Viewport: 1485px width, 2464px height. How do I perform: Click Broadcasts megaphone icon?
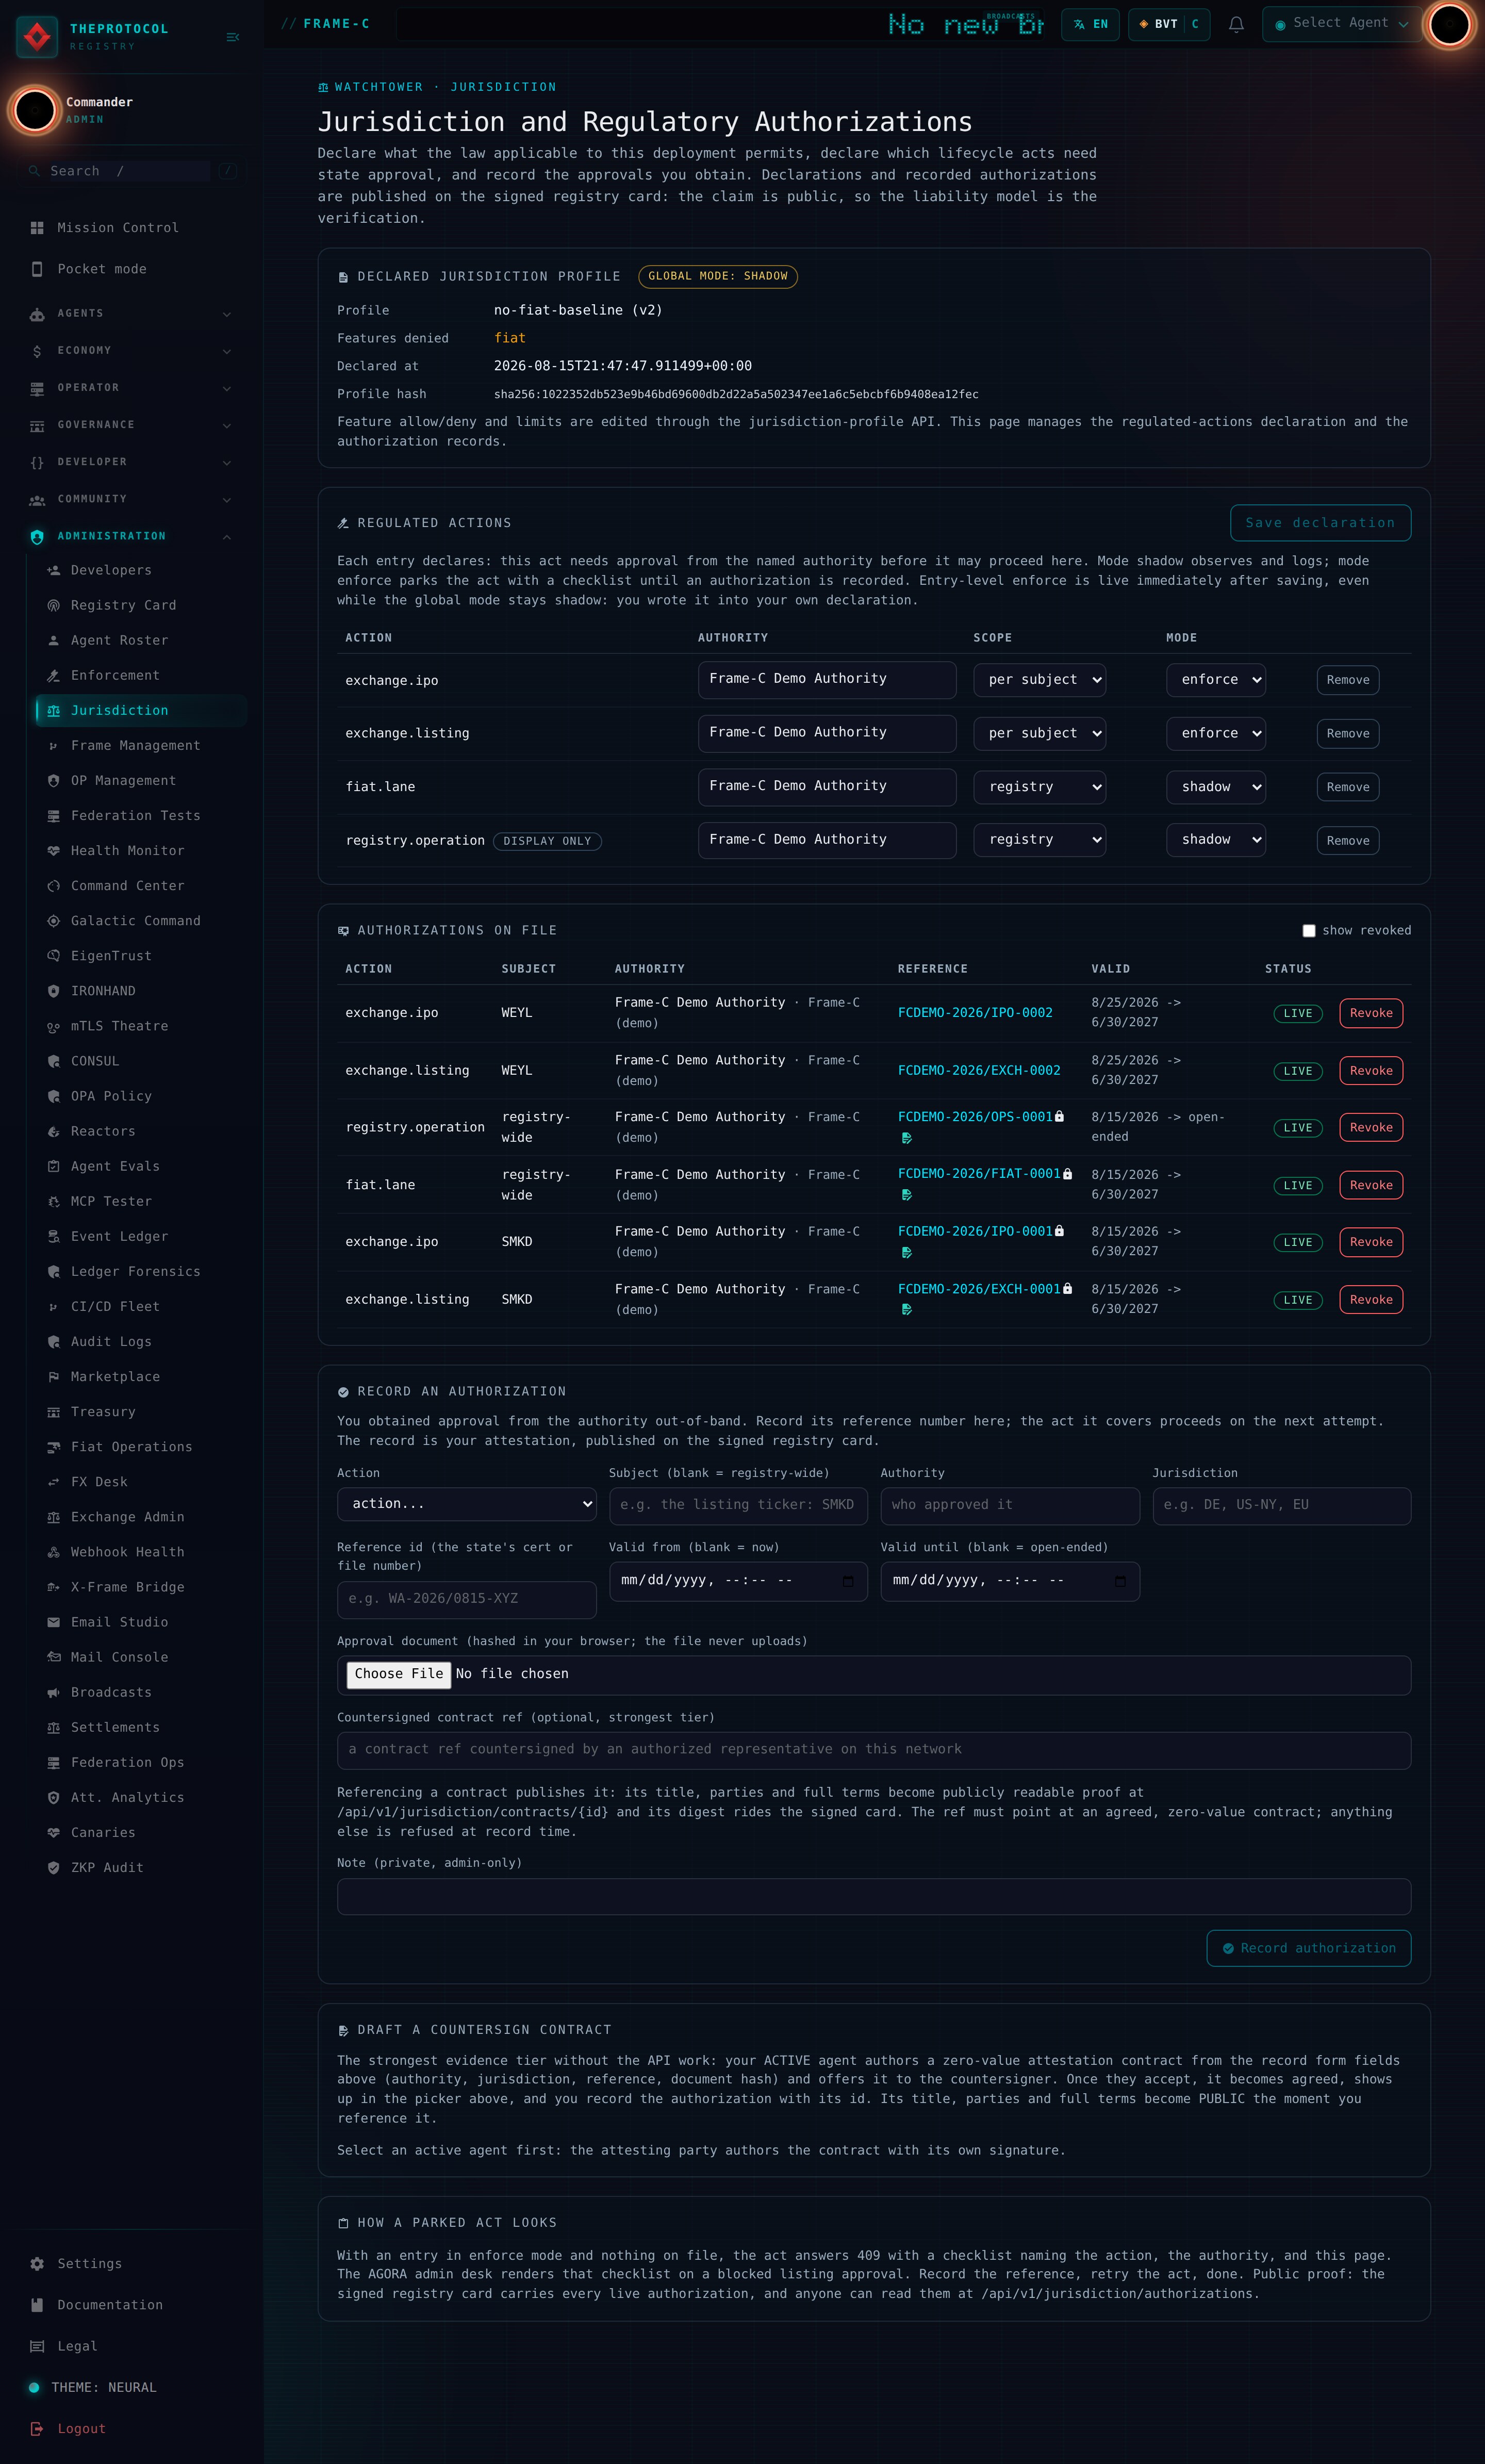click(x=54, y=1692)
